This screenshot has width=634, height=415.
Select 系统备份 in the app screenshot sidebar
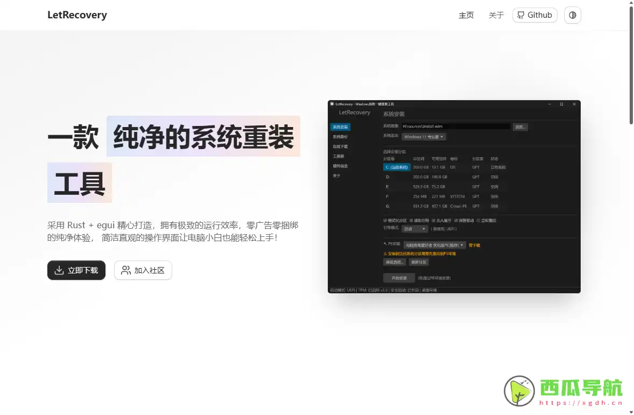[340, 137]
